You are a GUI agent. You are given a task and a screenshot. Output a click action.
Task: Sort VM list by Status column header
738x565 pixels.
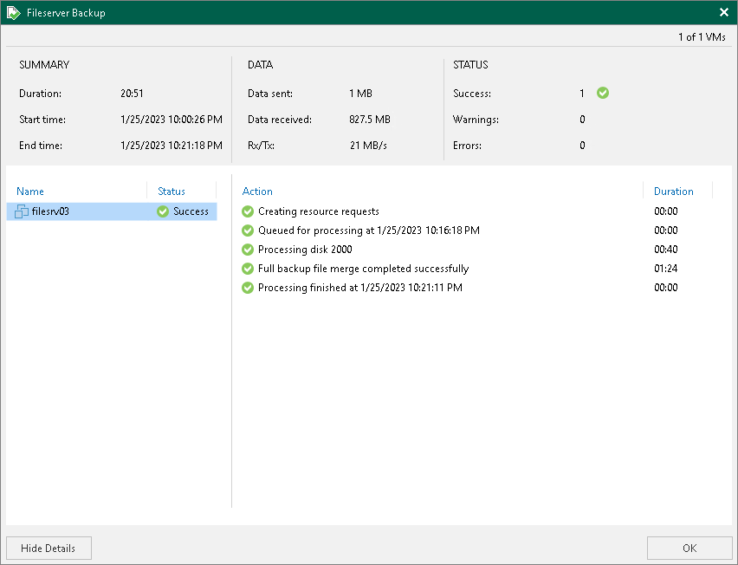[x=172, y=192]
